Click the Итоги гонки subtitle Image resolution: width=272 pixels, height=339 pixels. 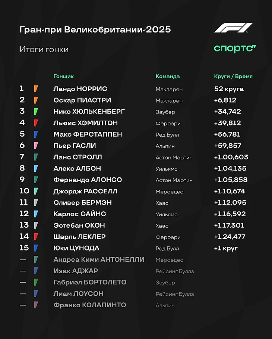(44, 49)
